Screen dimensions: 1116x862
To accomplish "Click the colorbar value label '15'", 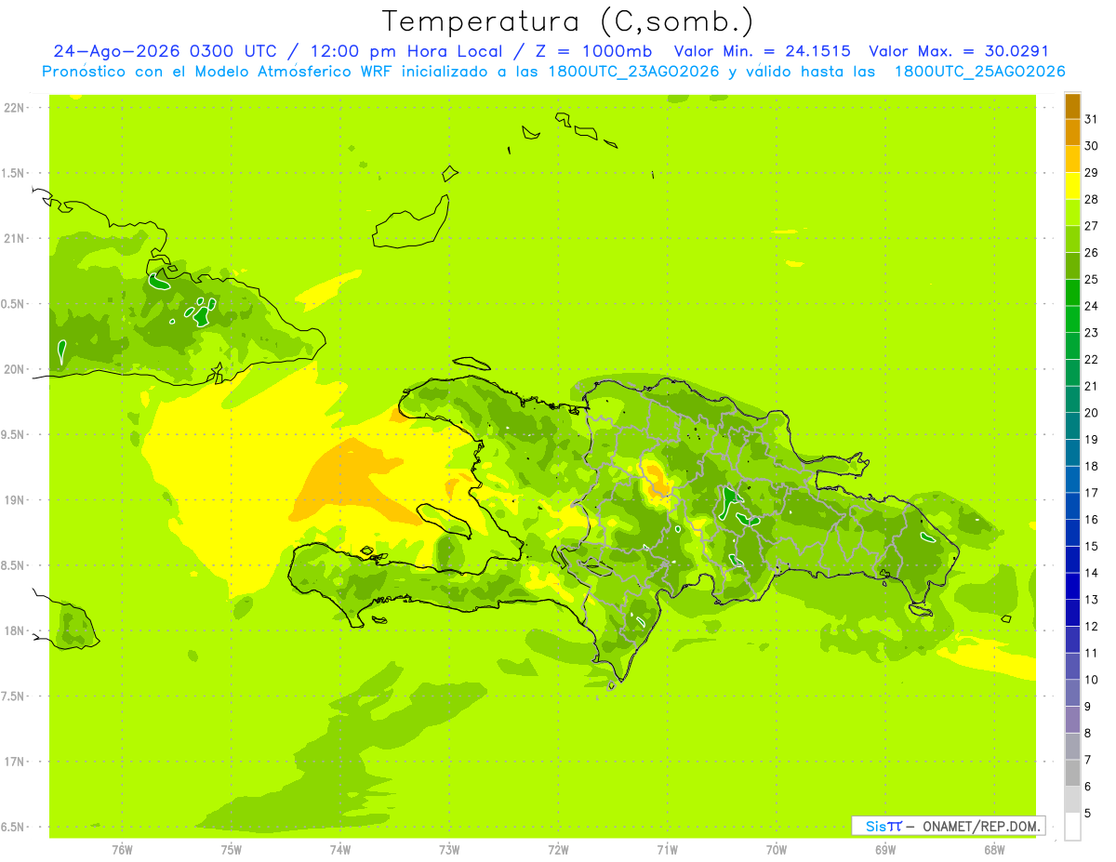I will [1092, 546].
